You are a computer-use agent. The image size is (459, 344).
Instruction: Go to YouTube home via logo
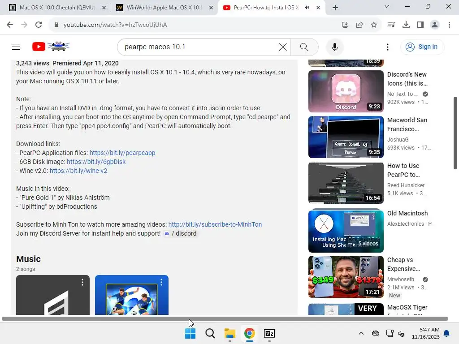pos(51,47)
